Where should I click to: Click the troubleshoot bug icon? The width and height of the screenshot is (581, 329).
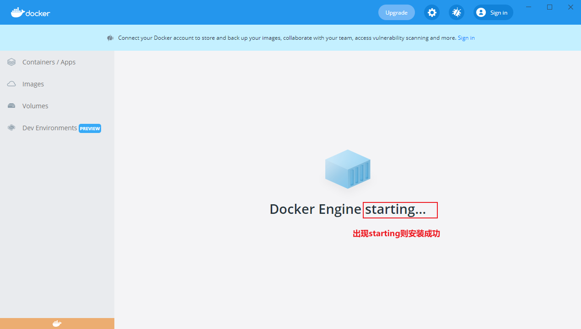tap(456, 12)
